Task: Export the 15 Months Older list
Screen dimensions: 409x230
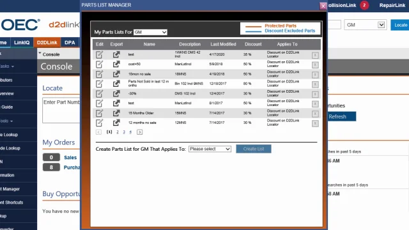Action: [116, 113]
